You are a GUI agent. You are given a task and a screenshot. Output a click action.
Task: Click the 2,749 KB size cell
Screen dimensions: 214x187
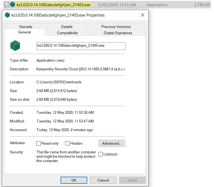click(202, 5)
